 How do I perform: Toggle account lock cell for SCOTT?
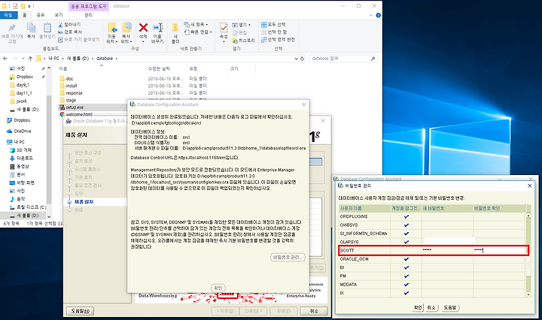pyautogui.click(x=406, y=250)
